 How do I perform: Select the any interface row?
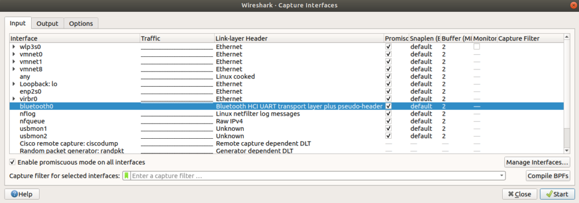(287, 77)
